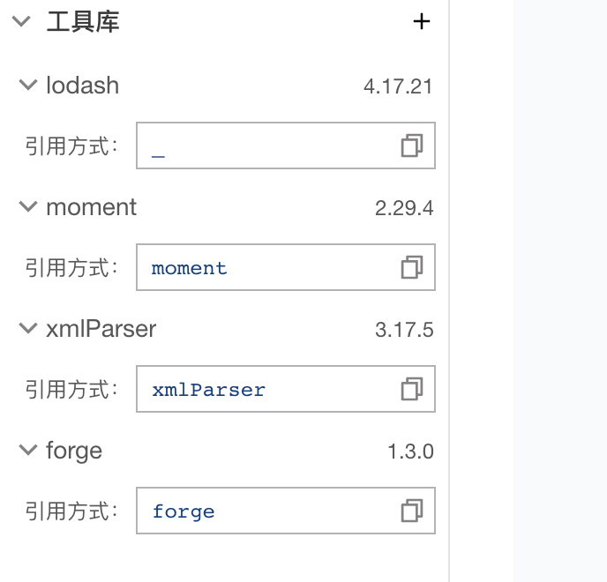Collapse the xmlParser library entry

coord(28,328)
